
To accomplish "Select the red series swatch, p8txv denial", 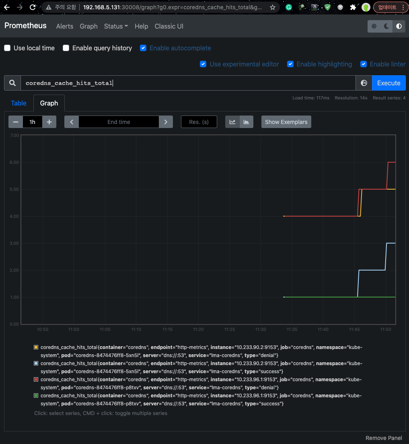I will point(36,380).
